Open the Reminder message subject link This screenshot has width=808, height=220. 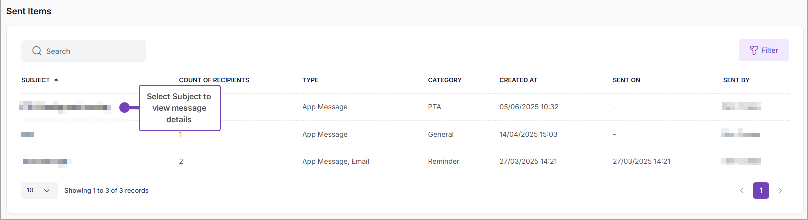[46, 161]
